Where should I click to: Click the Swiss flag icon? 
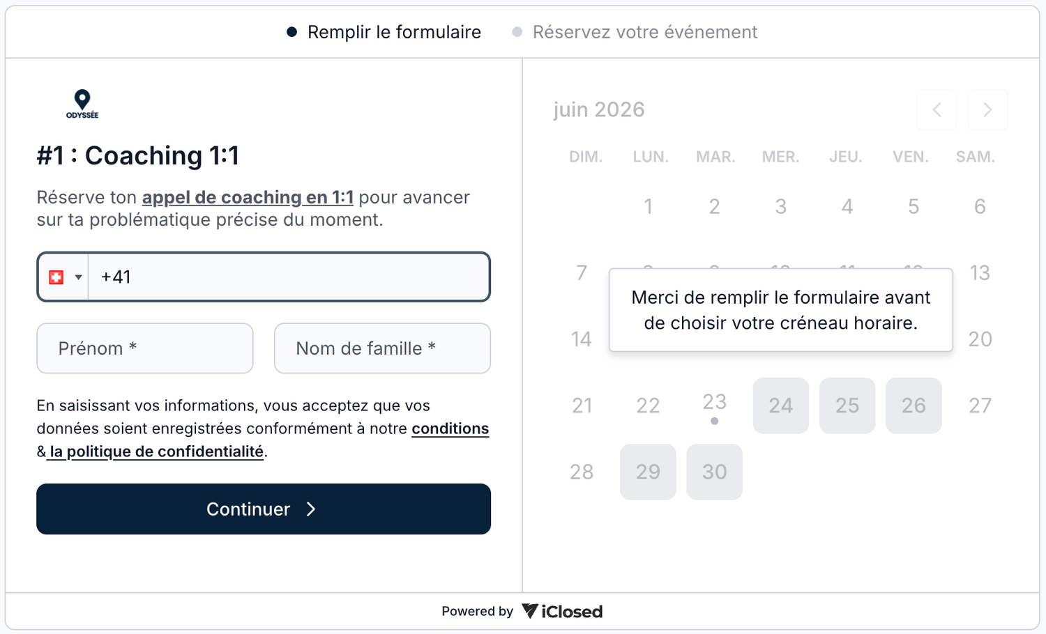click(x=56, y=277)
